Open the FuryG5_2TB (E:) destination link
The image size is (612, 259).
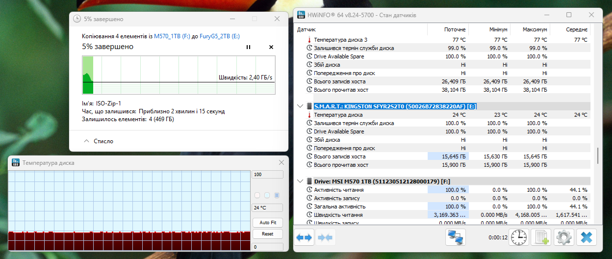219,36
